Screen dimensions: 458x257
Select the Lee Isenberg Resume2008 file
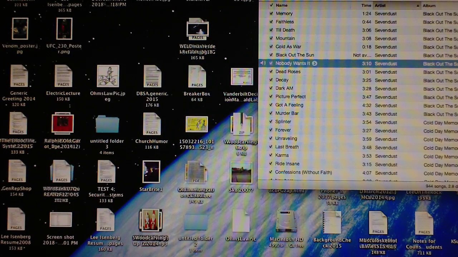tap(16, 219)
